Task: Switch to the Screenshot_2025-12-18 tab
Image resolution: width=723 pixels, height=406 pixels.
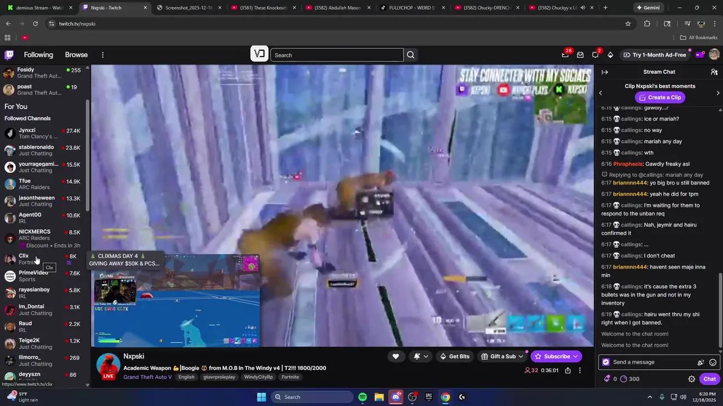Action: 188,8
